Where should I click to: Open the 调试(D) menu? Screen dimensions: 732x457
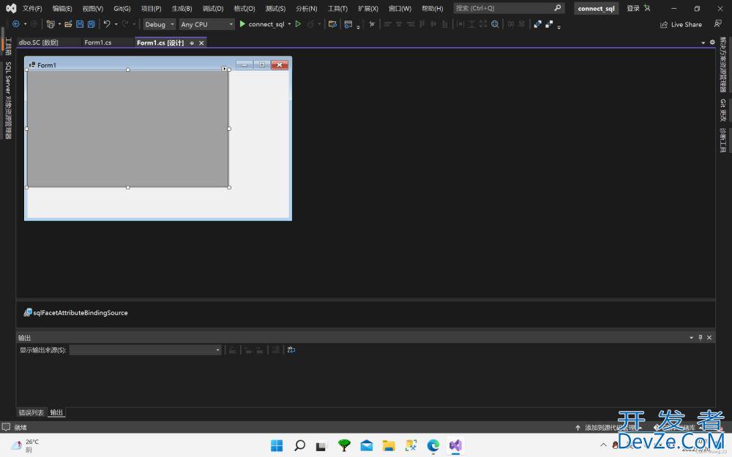coord(213,8)
